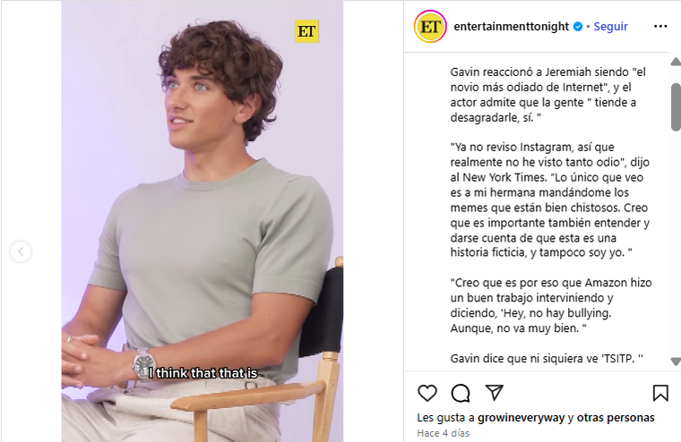The image size is (681, 442).
Task: Open comments with the speech bubble icon
Action: (x=461, y=393)
